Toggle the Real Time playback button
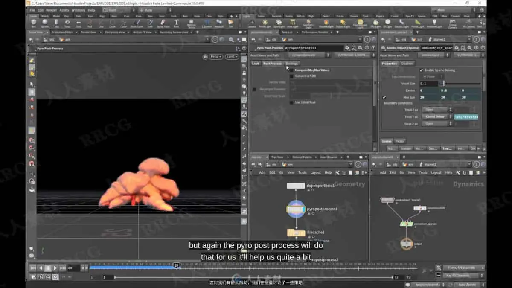This screenshot has width=512, height=288. click(x=55, y=277)
